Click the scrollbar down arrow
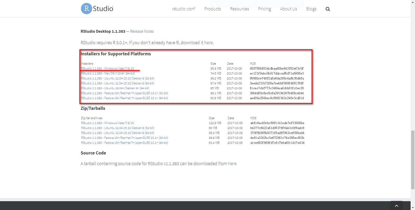Viewport: 415px width, 210px height. [x=413, y=208]
